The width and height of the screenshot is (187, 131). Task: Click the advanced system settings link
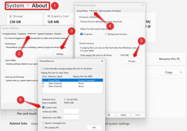[x=117, y=124]
